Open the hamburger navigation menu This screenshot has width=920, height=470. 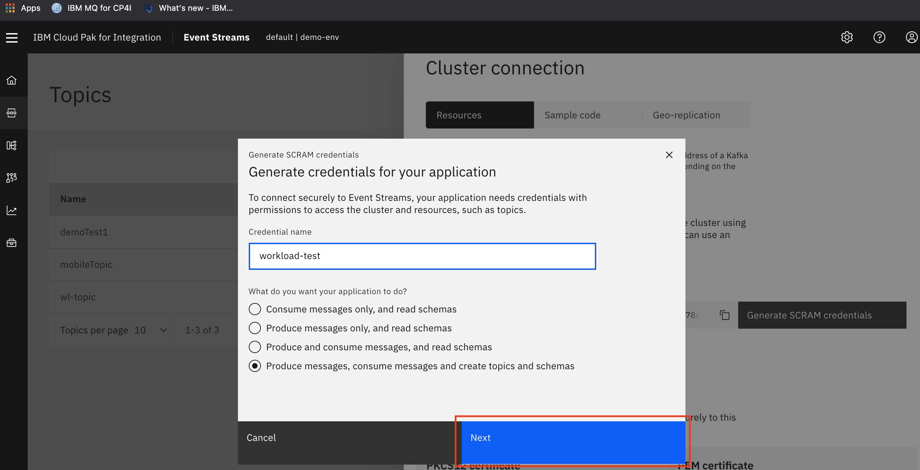click(x=12, y=38)
